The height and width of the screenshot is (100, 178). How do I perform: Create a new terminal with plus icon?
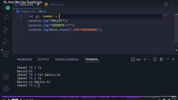[145, 59]
